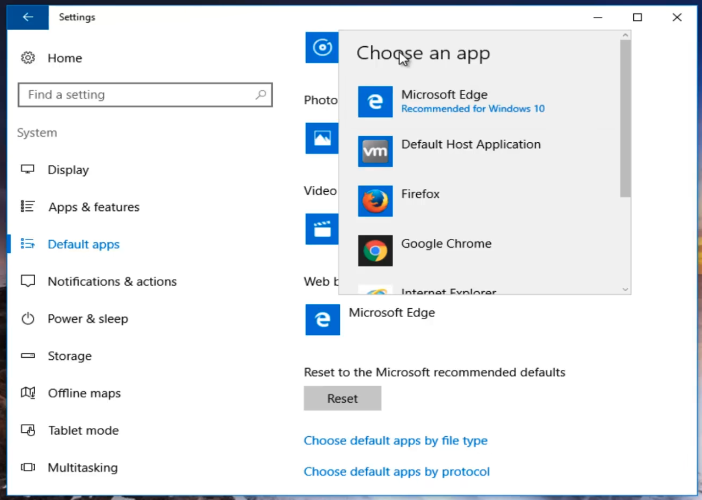Open Apps & features settings
702x500 pixels.
93,207
